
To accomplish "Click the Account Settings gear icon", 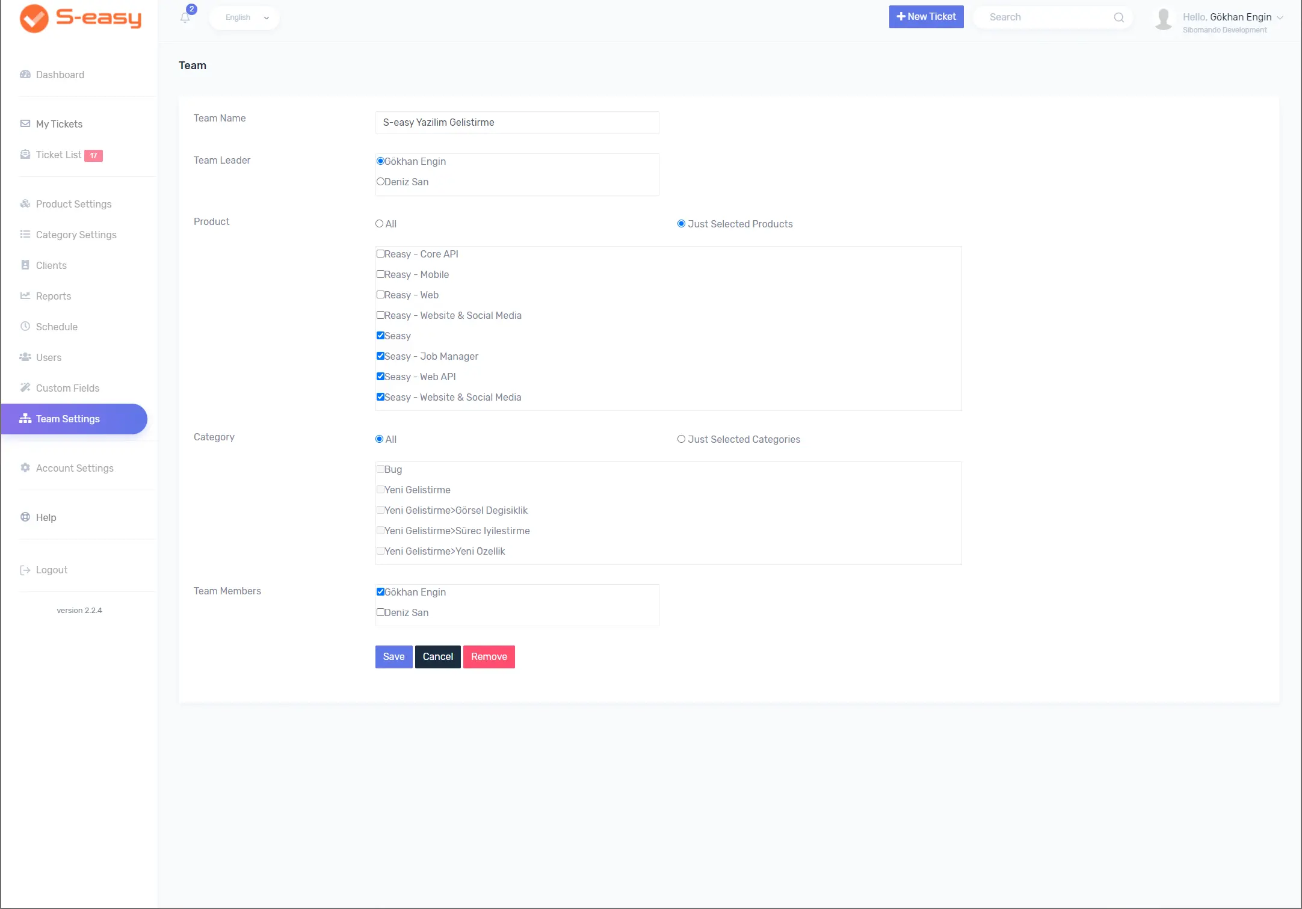I will pos(25,468).
